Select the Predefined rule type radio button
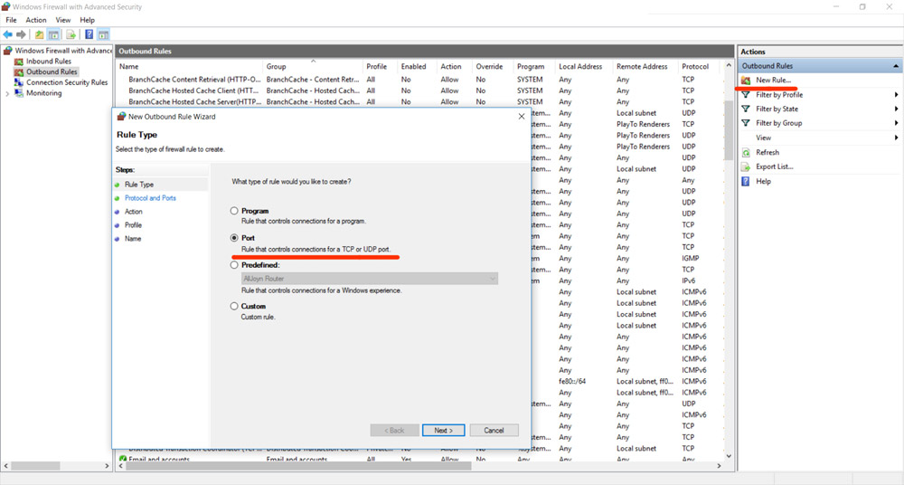Image resolution: width=904 pixels, height=485 pixels. [x=234, y=265]
